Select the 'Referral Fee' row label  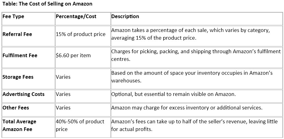pyautogui.click(x=17, y=34)
